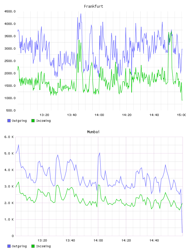Click the 4.0 K y-axis label on Mumbai chart
This screenshot has width=187, height=251.
(x=9, y=170)
